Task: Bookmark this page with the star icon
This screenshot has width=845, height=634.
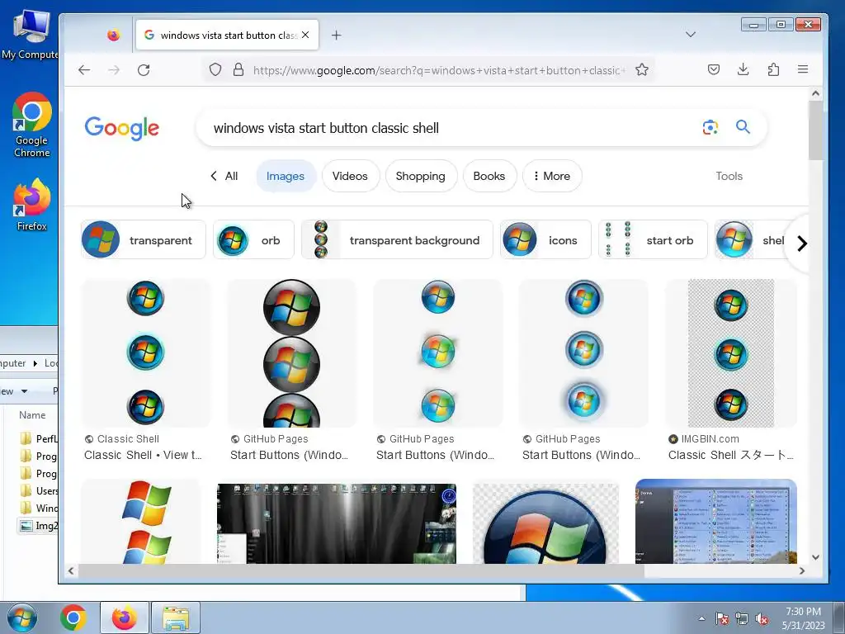Action: click(641, 69)
